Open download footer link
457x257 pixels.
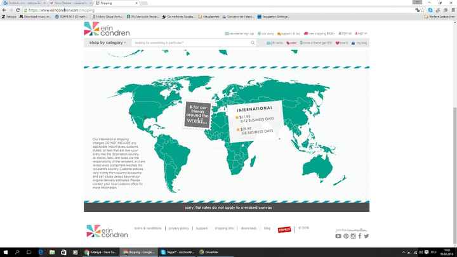(249, 228)
